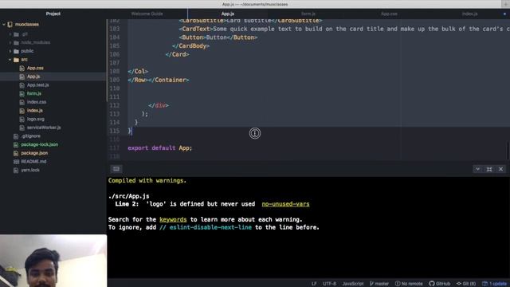
Task: Switch to the form.js editor tab
Action: click(308, 14)
